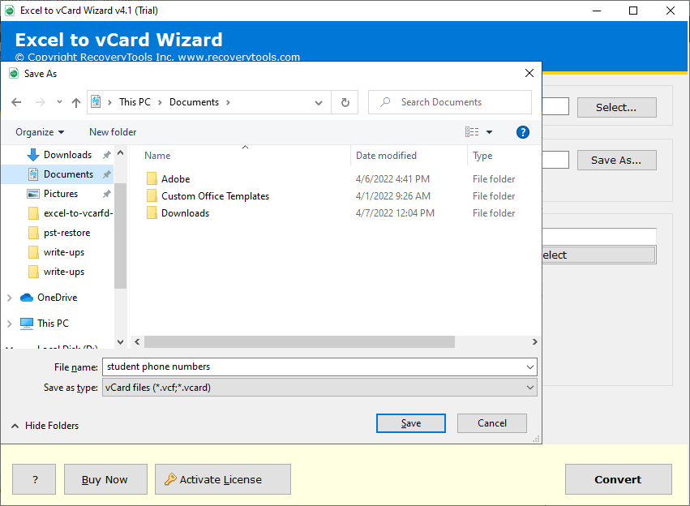Click the horizontal scrollbar in file list
Image resolution: width=690 pixels, height=506 pixels.
[x=299, y=342]
